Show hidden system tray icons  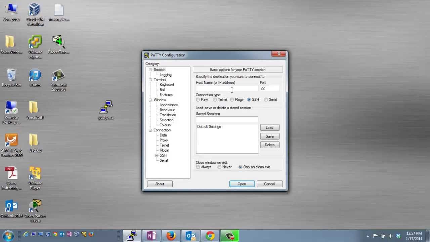click(x=368, y=236)
